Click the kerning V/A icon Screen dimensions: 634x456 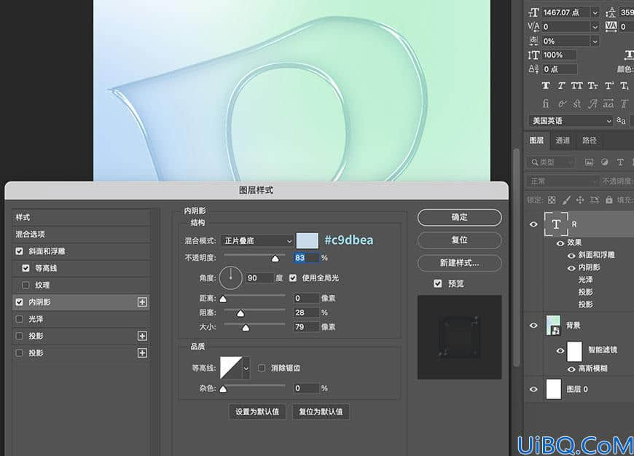[533, 27]
